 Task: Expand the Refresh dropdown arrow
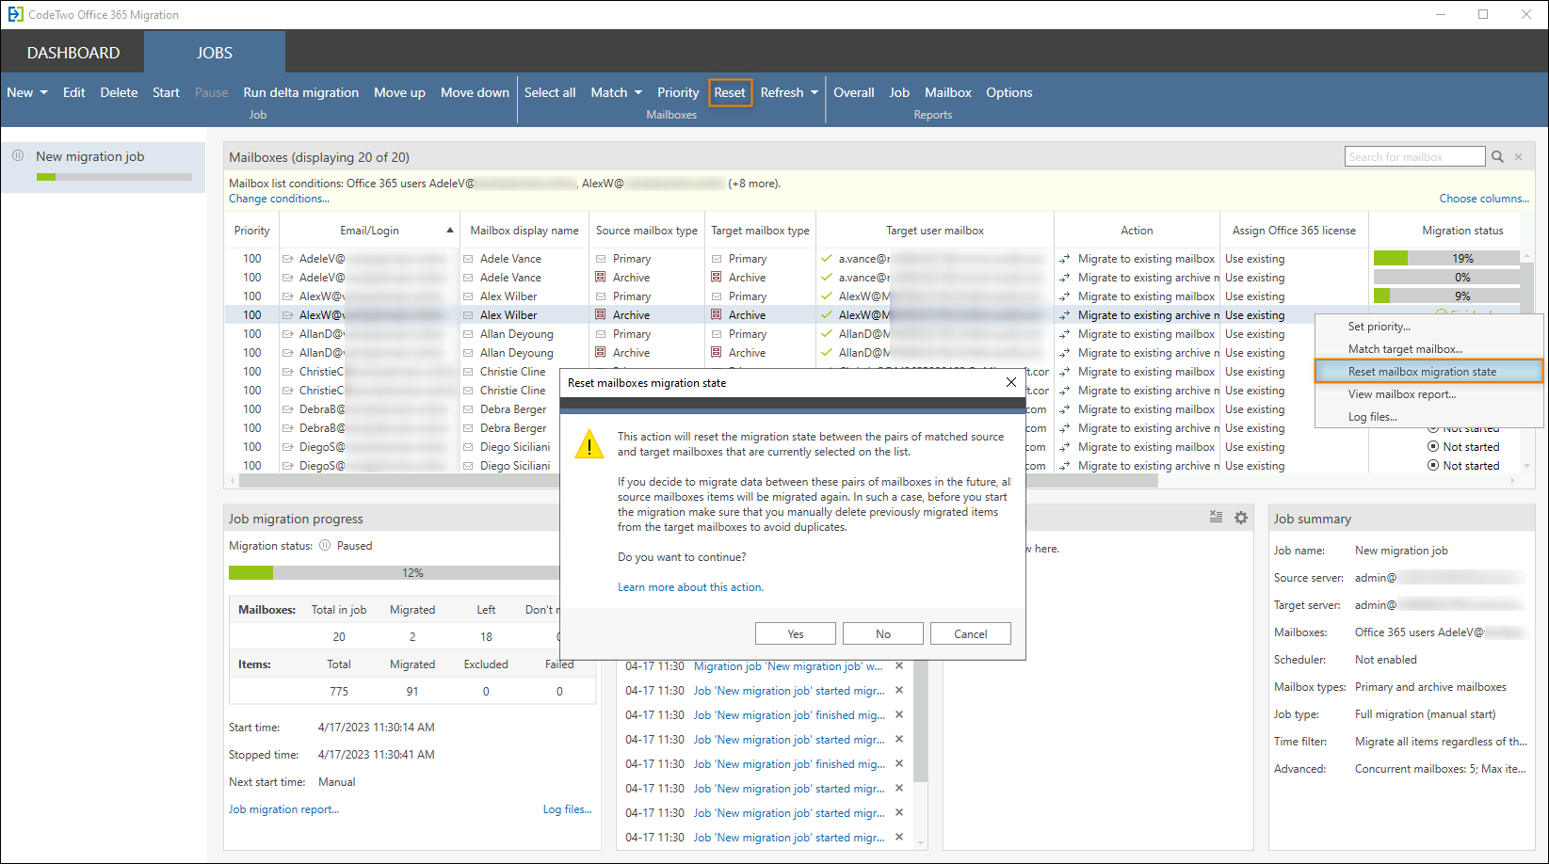(x=814, y=92)
